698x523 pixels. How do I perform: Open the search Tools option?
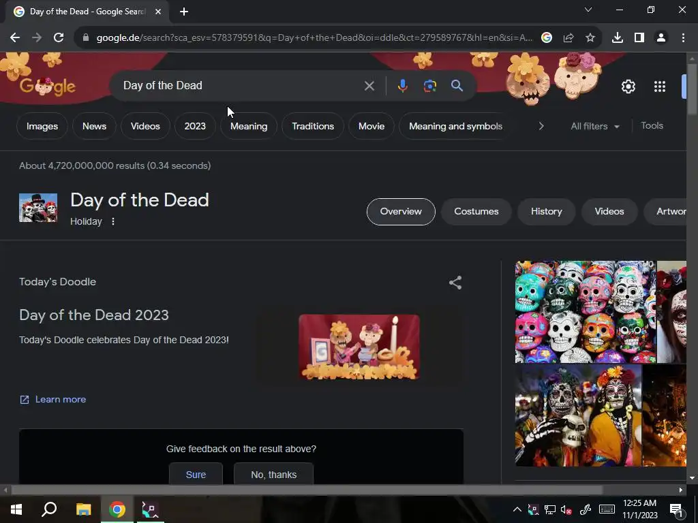pyautogui.click(x=652, y=126)
